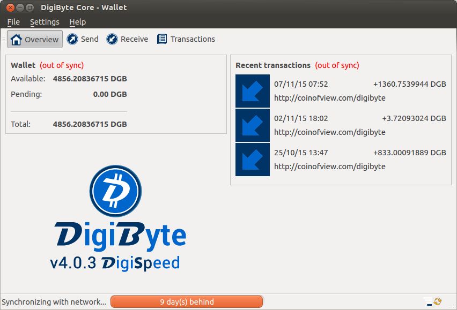457x310 pixels.
Task: Click the first incoming transaction arrow icon
Action: [x=252, y=90]
